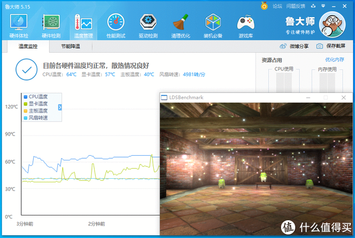355x238 pixels.
Task: Open 论坛 forum link
Action: (x=277, y=6)
